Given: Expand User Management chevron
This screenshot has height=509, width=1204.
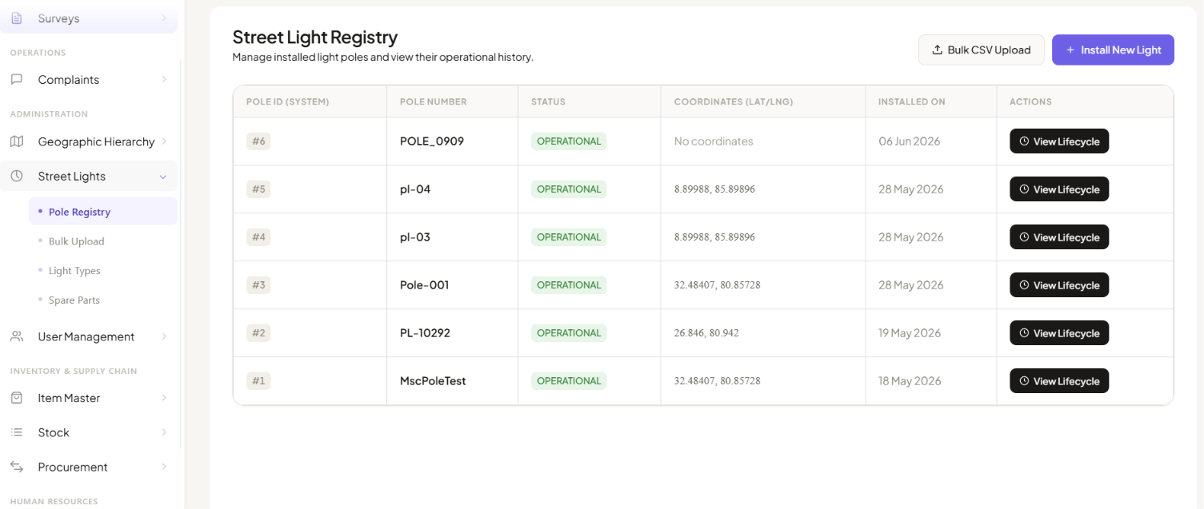Looking at the screenshot, I should [163, 336].
